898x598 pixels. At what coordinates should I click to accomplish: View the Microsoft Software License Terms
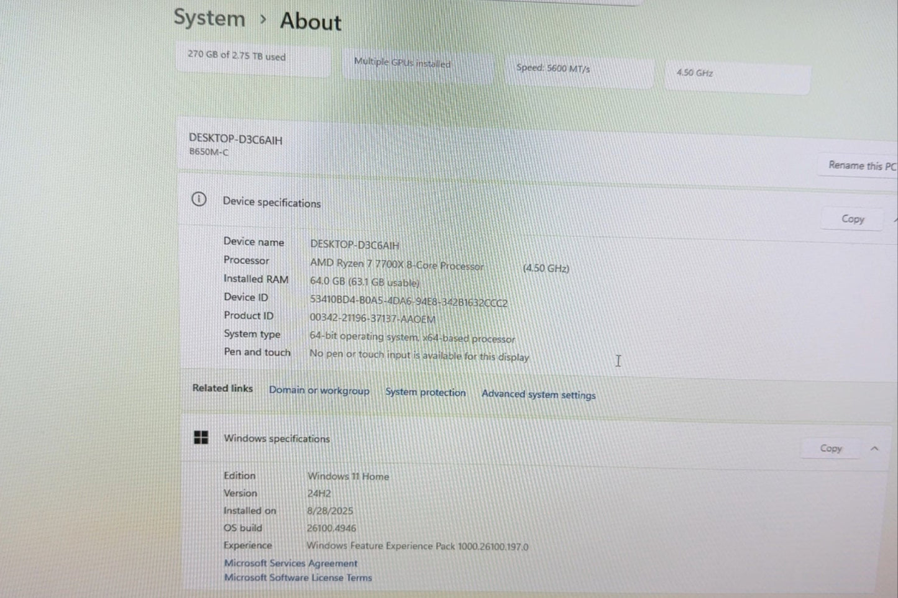(298, 577)
